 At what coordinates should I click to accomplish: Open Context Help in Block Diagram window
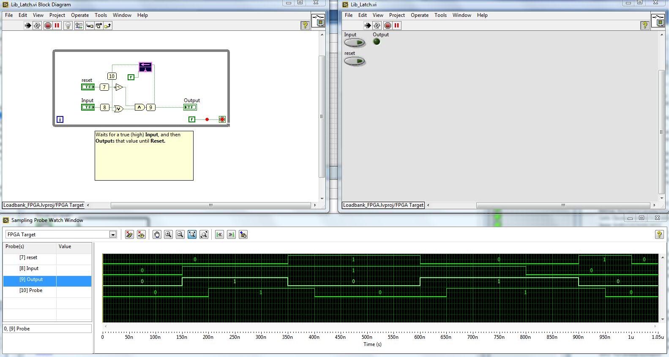point(305,25)
